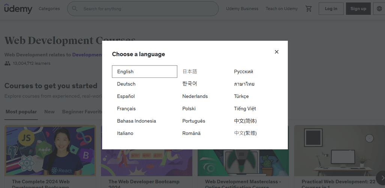Screen dimensions: 385x188
Task: Click Courses to get you started heading
Action: click(x=51, y=86)
